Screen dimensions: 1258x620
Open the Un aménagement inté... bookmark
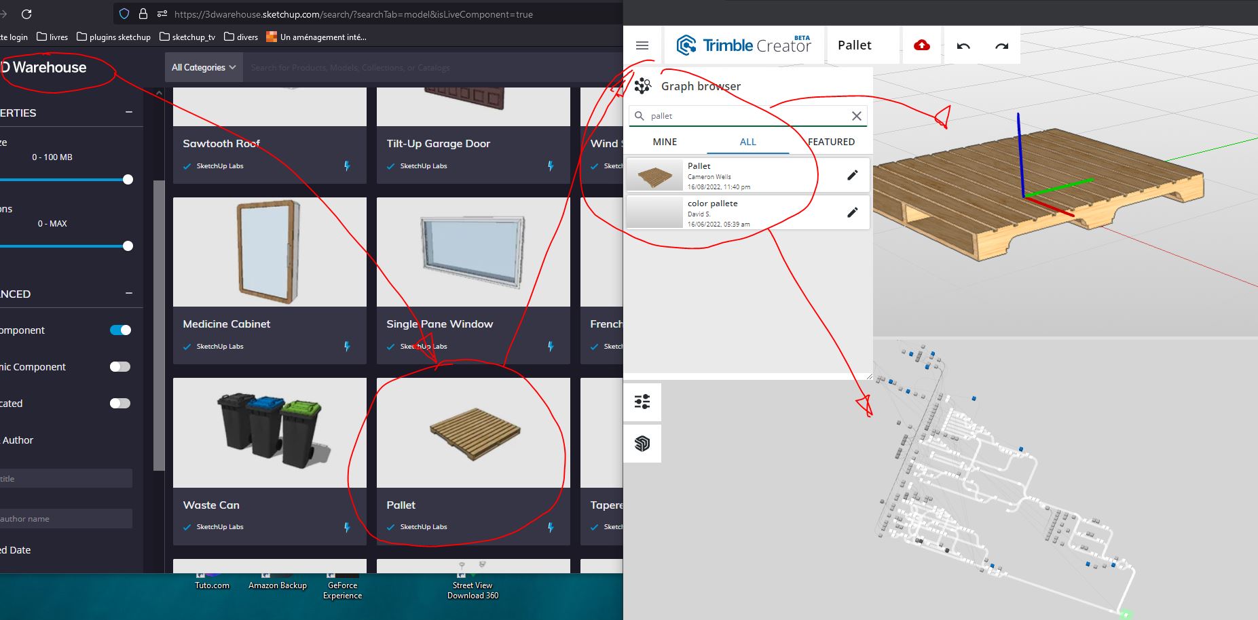pos(316,37)
